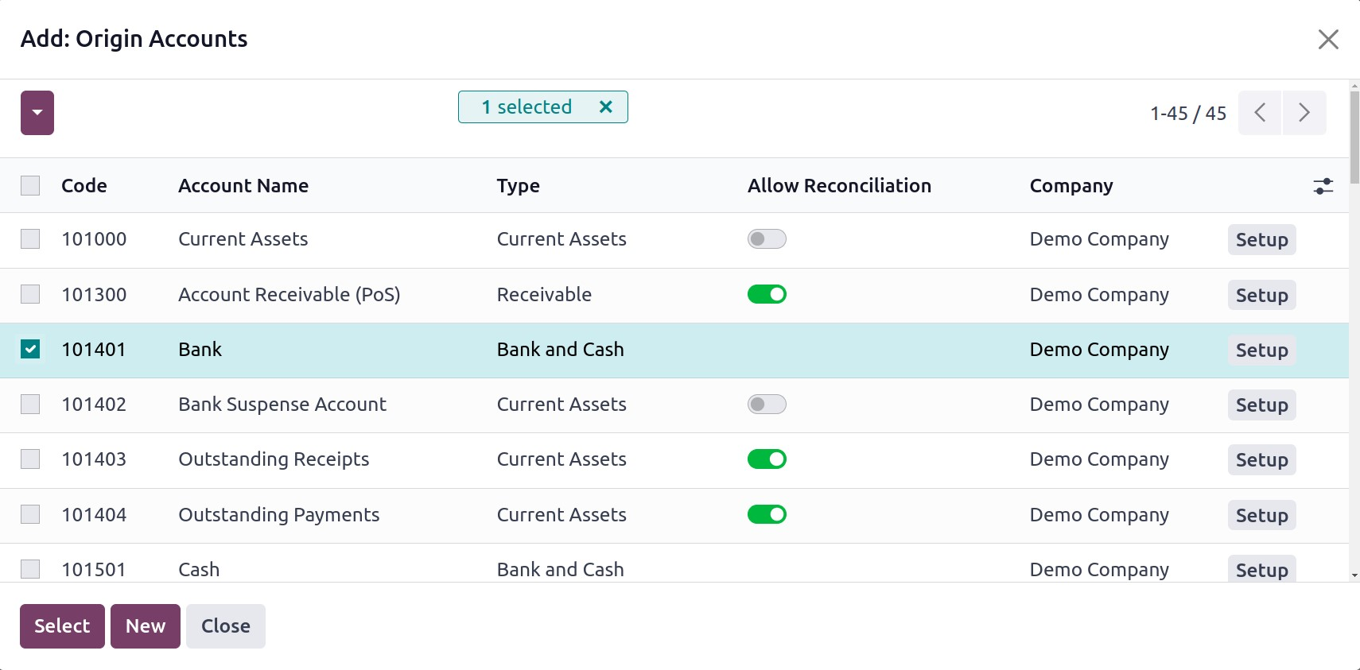Go to previous page arrow
Image resolution: width=1360 pixels, height=670 pixels.
click(1260, 113)
